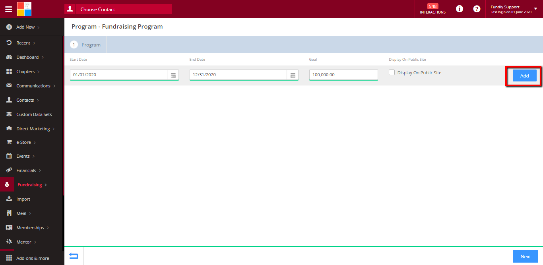Expand the Dashboard submenu chevron
Viewport: 543px width, 265px height.
click(x=43, y=58)
